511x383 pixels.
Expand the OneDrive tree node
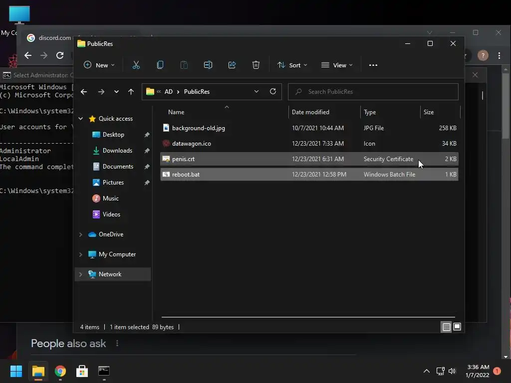point(80,234)
